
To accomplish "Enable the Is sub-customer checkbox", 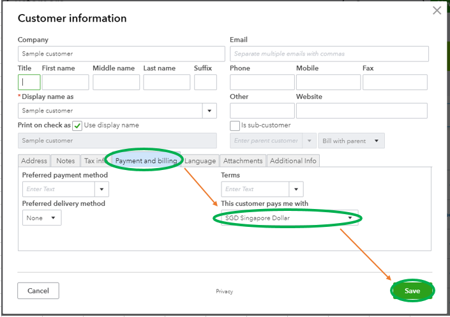I will [235, 125].
